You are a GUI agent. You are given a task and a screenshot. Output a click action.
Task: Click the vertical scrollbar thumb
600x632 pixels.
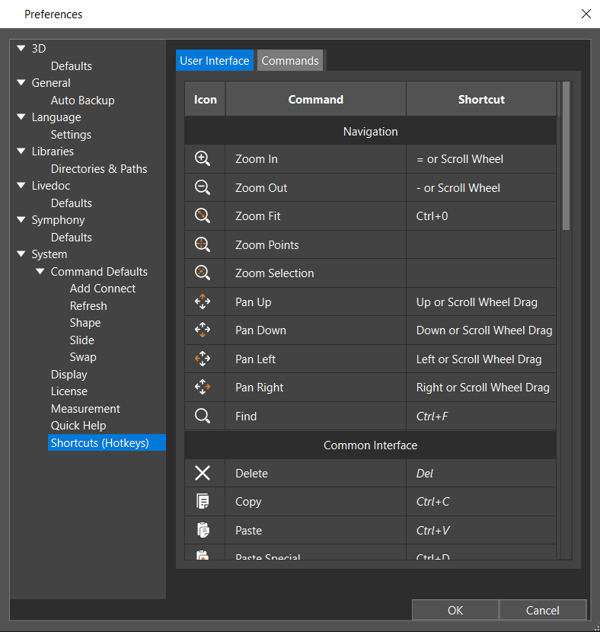tap(566, 155)
